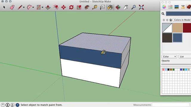Viewport: 191px width, 107px height.
Task: Select the arrow Select tool
Action: click(x=4, y=7)
